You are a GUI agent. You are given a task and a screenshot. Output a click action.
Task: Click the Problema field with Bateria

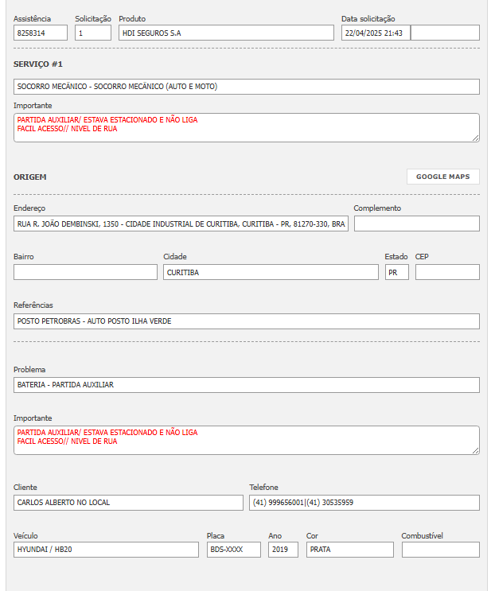(x=247, y=385)
